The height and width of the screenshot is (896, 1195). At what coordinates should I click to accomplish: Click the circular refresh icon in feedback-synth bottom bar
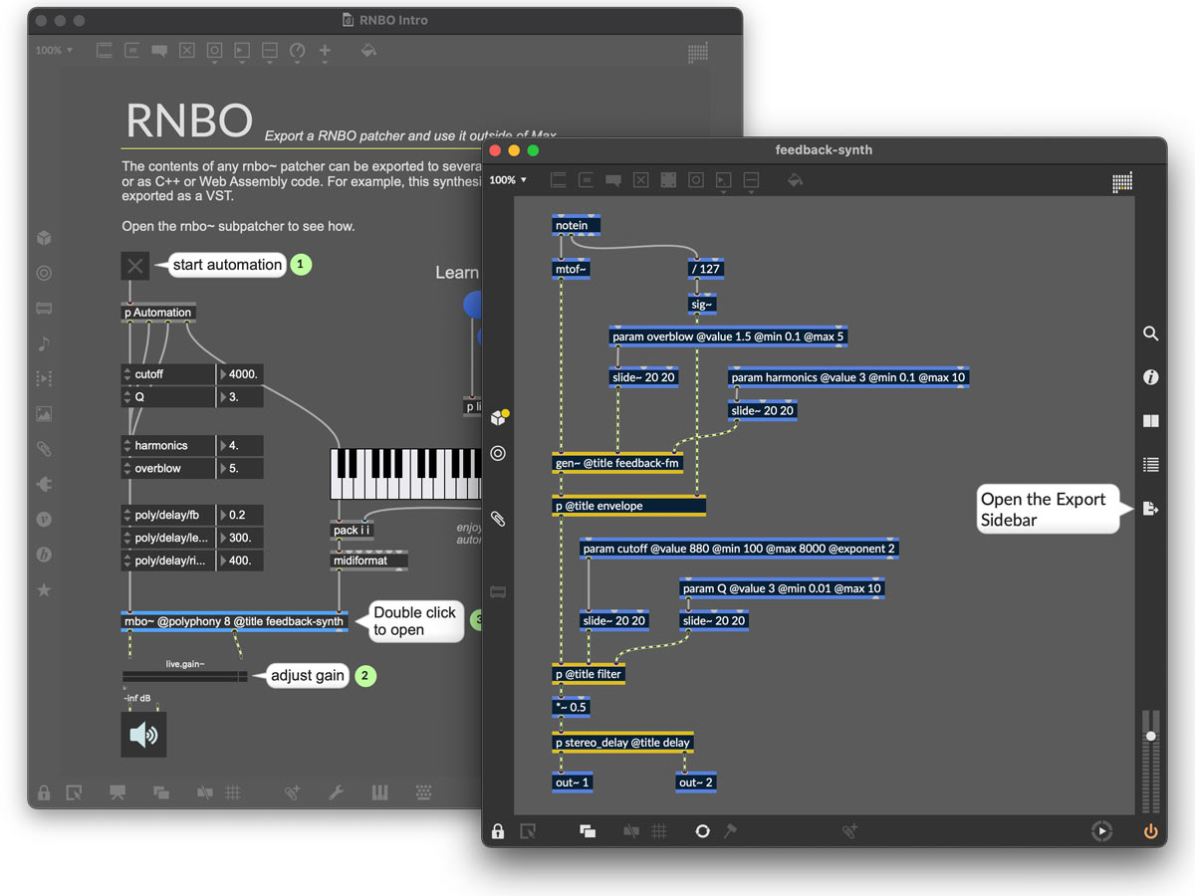pos(703,830)
